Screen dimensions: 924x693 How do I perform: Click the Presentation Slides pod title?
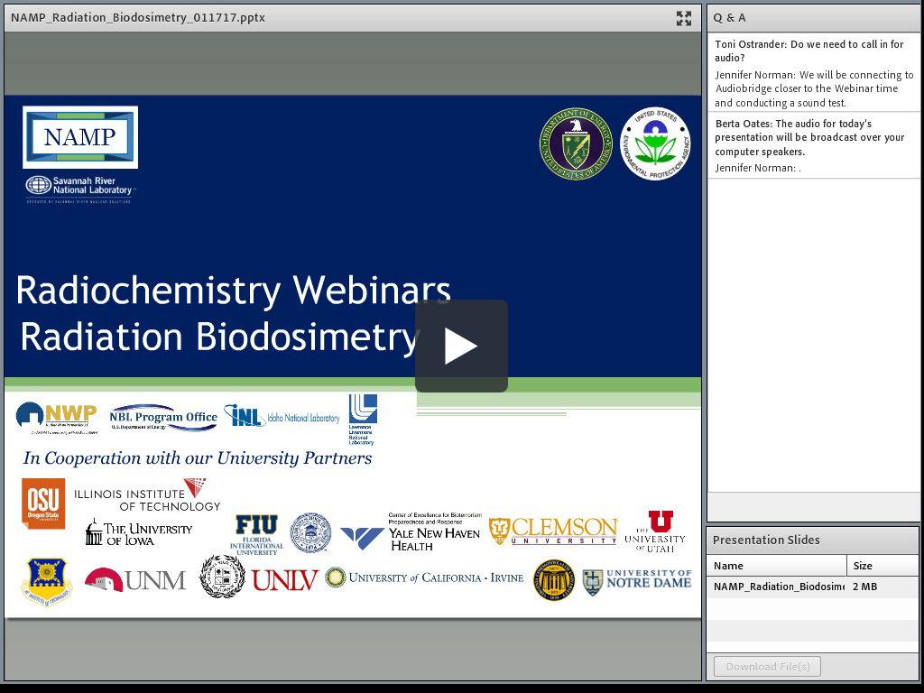click(x=765, y=540)
